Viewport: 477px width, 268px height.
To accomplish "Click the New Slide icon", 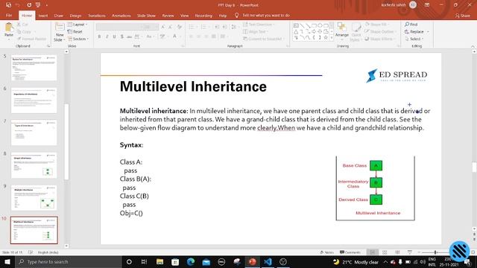I will [60, 27].
